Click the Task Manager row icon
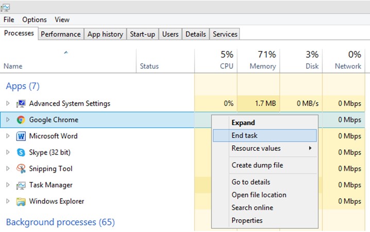 pyautogui.click(x=21, y=185)
